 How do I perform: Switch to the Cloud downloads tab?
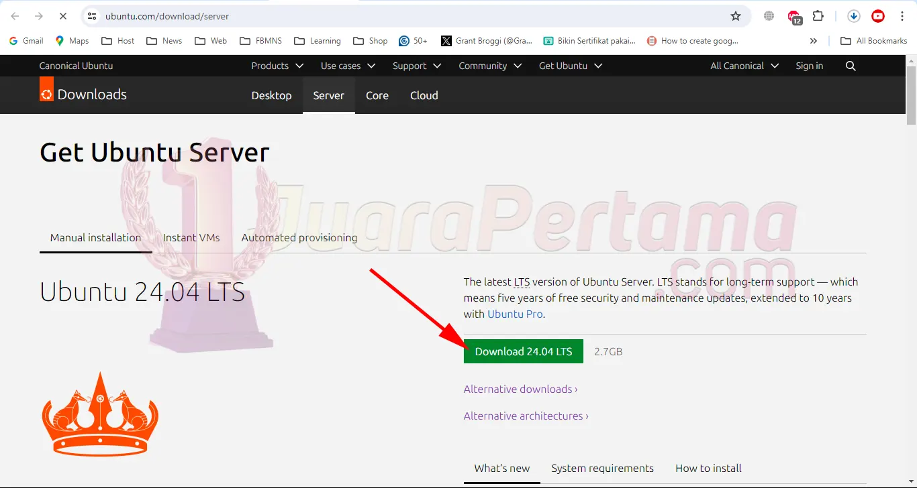pyautogui.click(x=424, y=95)
